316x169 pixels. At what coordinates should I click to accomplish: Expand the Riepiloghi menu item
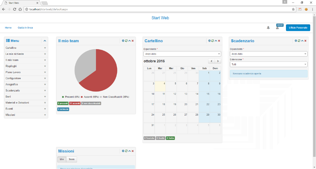tap(26, 66)
